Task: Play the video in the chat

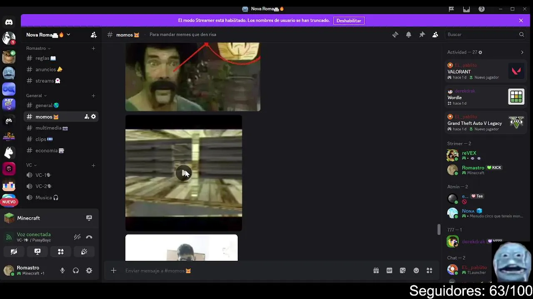Action: [x=184, y=173]
